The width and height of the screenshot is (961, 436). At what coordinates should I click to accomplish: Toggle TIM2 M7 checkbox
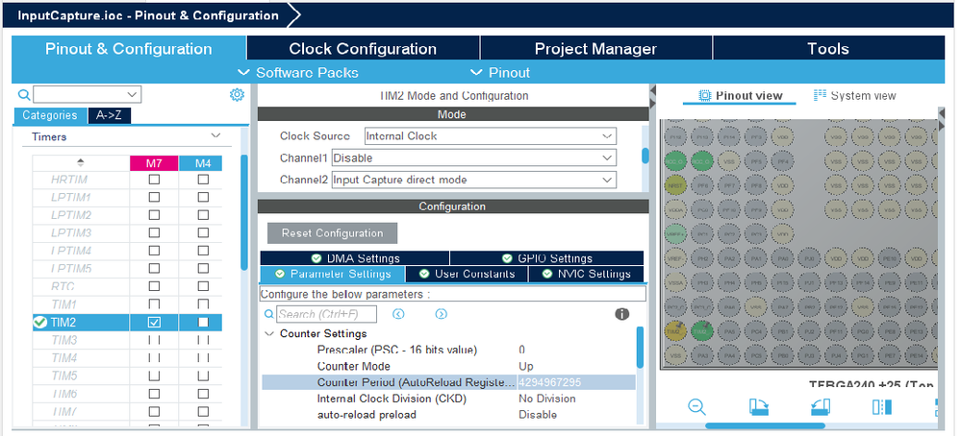point(154,322)
